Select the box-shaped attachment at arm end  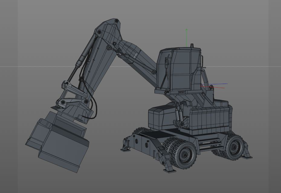(58, 142)
